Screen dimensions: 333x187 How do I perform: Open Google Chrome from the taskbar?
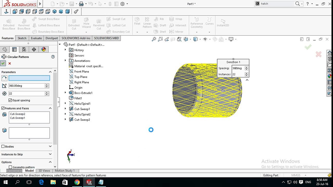point(77,182)
